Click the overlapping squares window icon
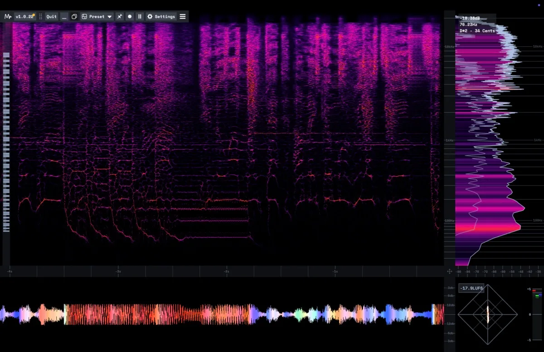The image size is (544, 352). 74,16
